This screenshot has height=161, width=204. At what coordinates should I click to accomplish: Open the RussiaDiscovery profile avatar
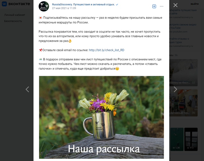[44, 6]
